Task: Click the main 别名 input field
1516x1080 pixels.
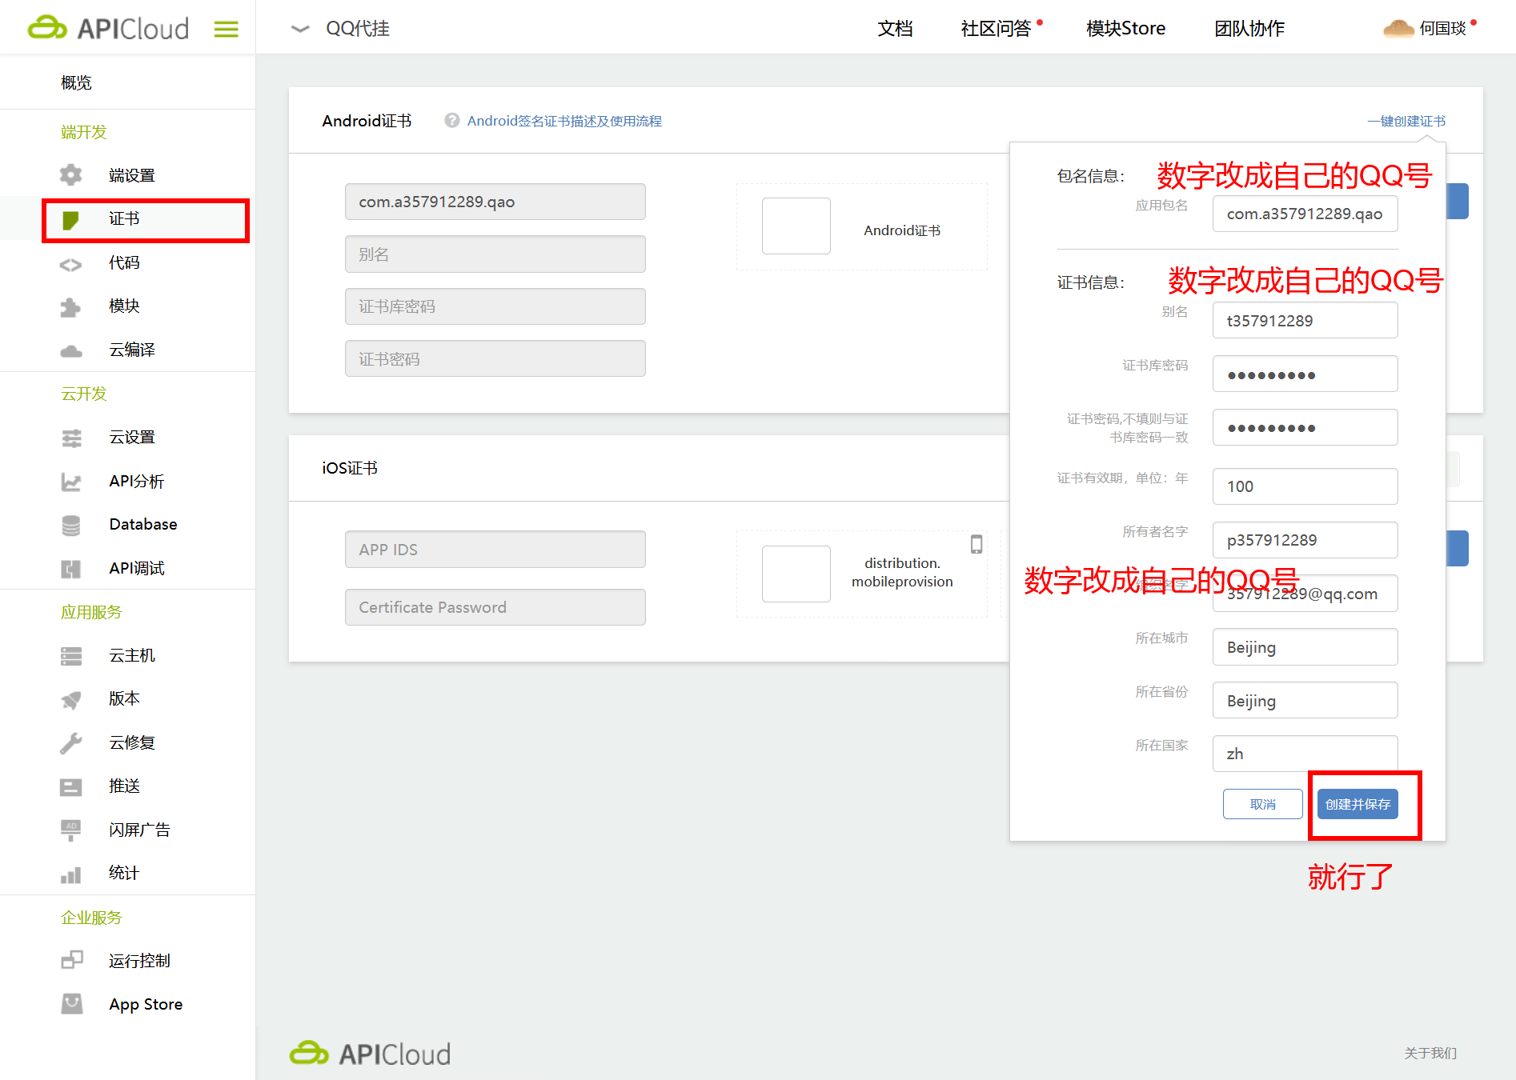Action: point(495,254)
